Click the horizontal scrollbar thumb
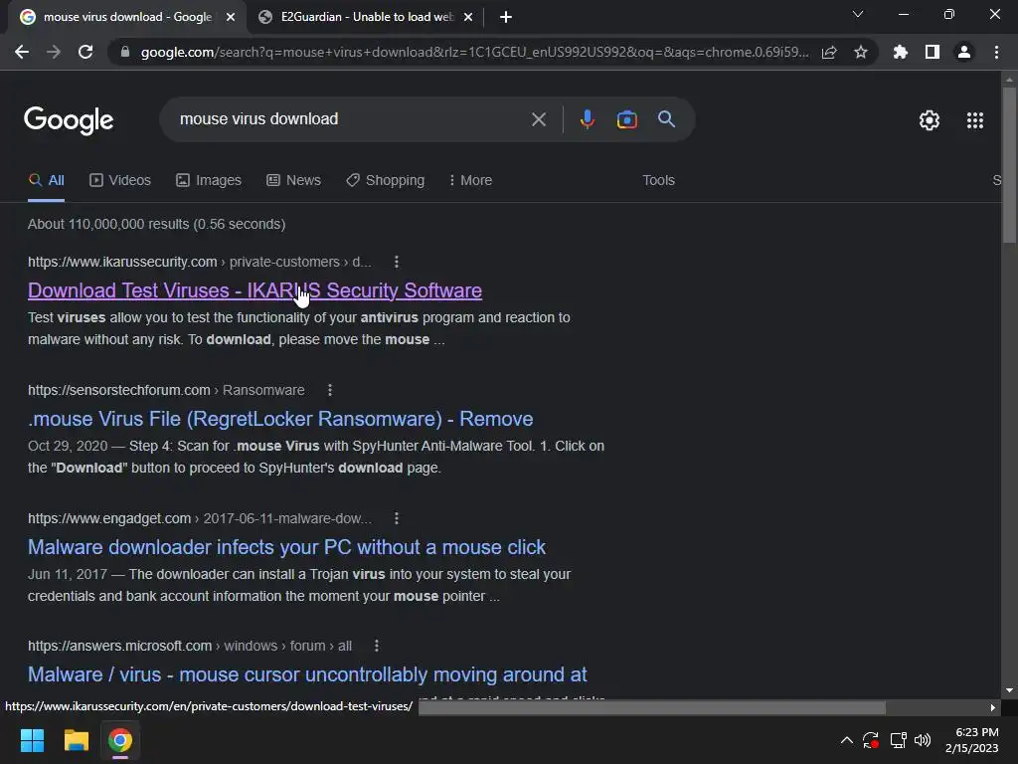The width and height of the screenshot is (1018, 764). point(652,707)
